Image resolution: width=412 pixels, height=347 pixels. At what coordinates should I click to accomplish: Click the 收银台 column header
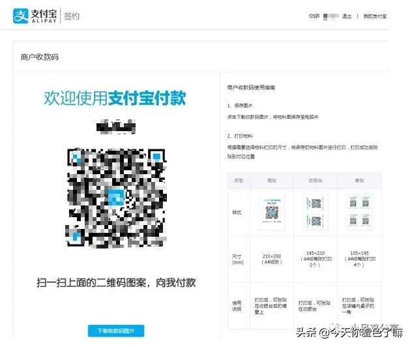point(316,181)
